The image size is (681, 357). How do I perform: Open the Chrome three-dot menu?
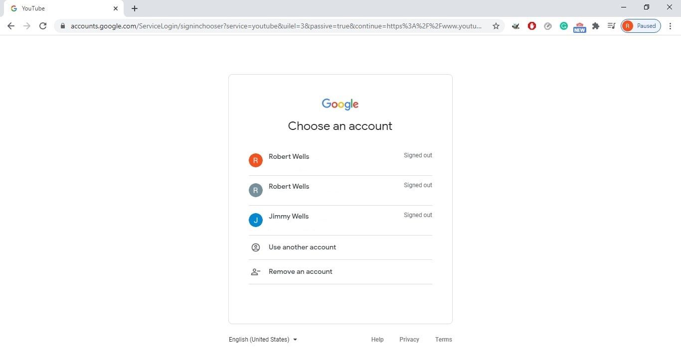click(x=670, y=26)
